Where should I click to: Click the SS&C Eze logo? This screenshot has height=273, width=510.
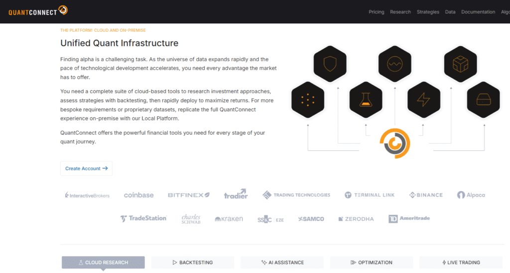pos(270,219)
